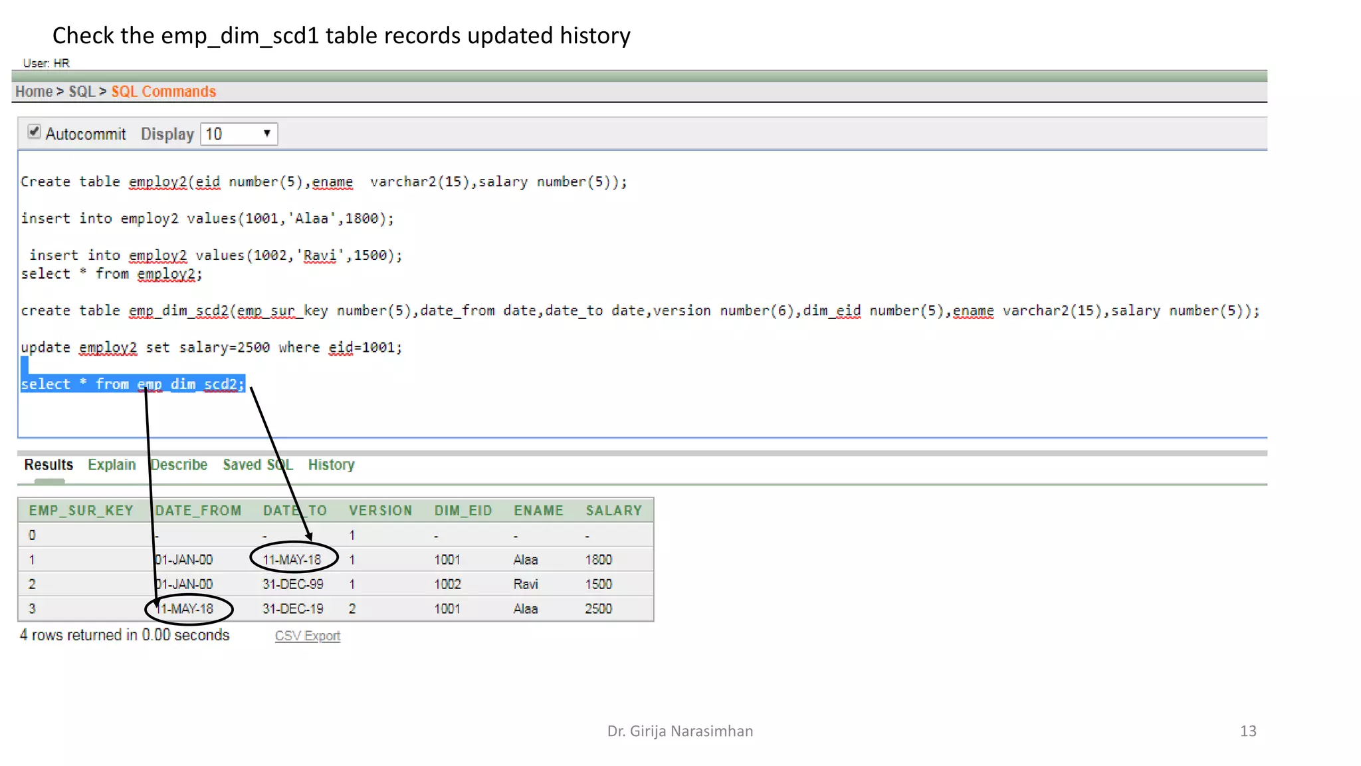Click the create table emp_dim_scd2 statement
The image size is (1361, 766).
640,311
